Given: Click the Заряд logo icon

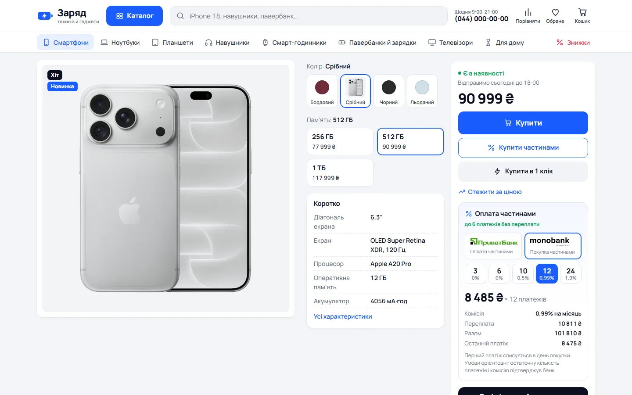Looking at the screenshot, I should (x=45, y=16).
